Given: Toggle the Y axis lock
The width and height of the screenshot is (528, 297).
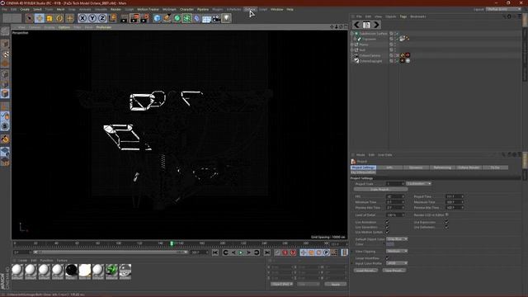Looking at the screenshot, I should 92,18.
